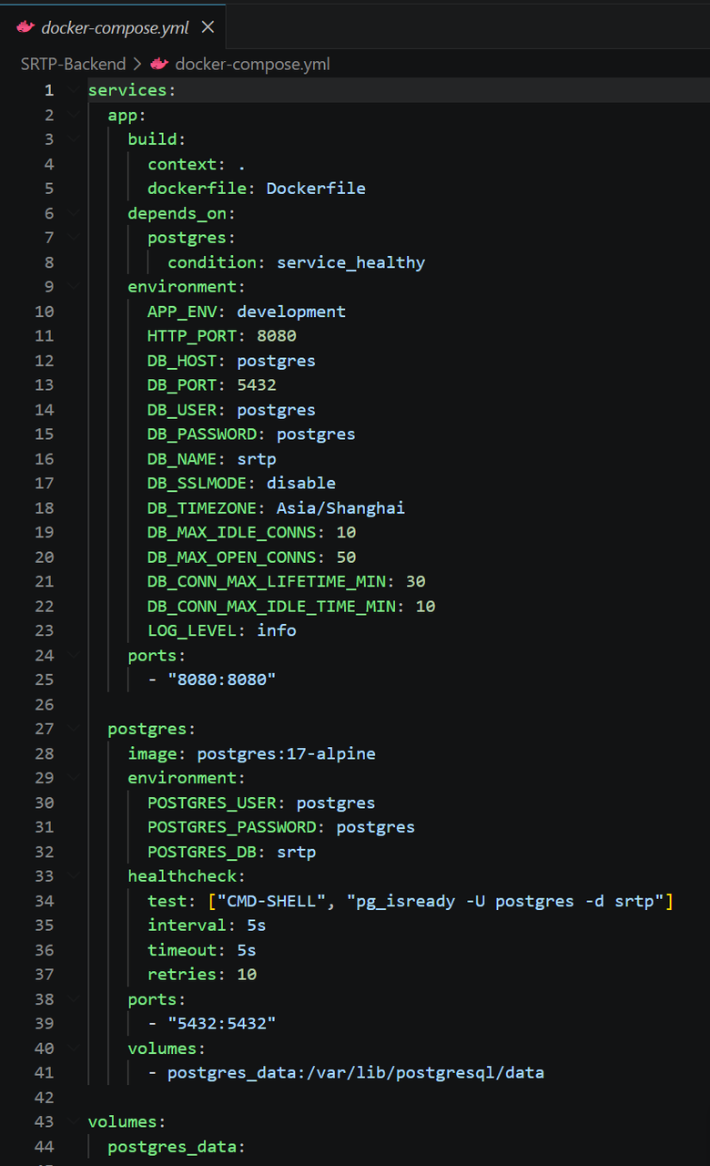This screenshot has width=710, height=1166.
Task: Click the 'service_healthy' value
Action: [350, 262]
